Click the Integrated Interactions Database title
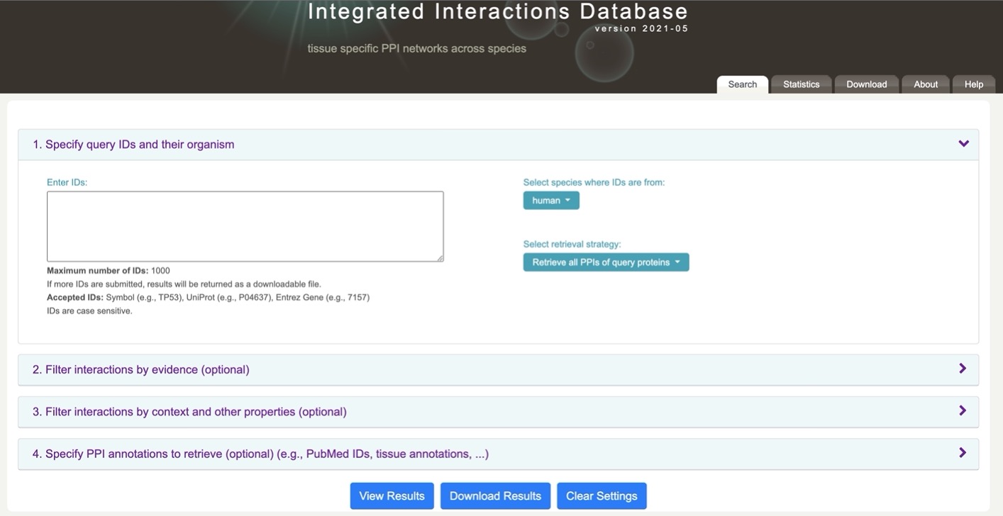 [498, 11]
